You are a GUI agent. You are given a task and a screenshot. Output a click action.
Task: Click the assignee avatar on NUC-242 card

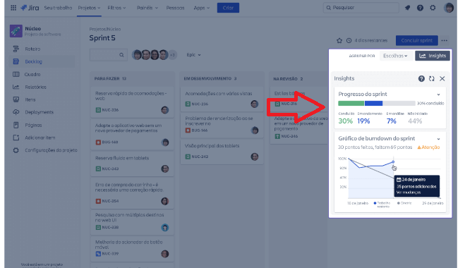pos(255,157)
